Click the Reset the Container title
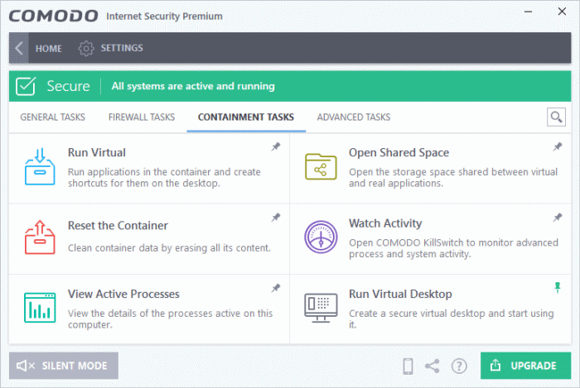This screenshot has height=388, width=580. (x=118, y=226)
